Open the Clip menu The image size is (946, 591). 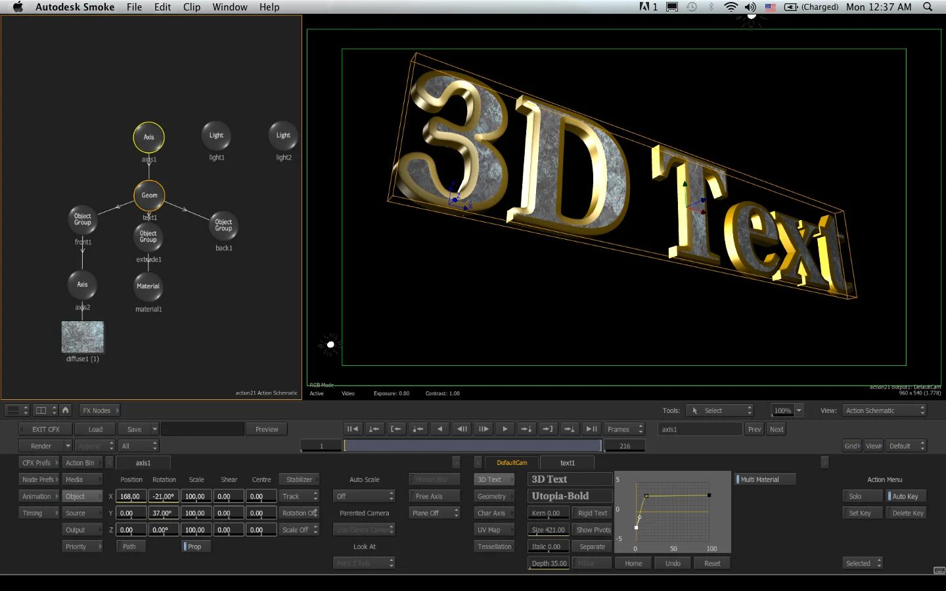192,7
